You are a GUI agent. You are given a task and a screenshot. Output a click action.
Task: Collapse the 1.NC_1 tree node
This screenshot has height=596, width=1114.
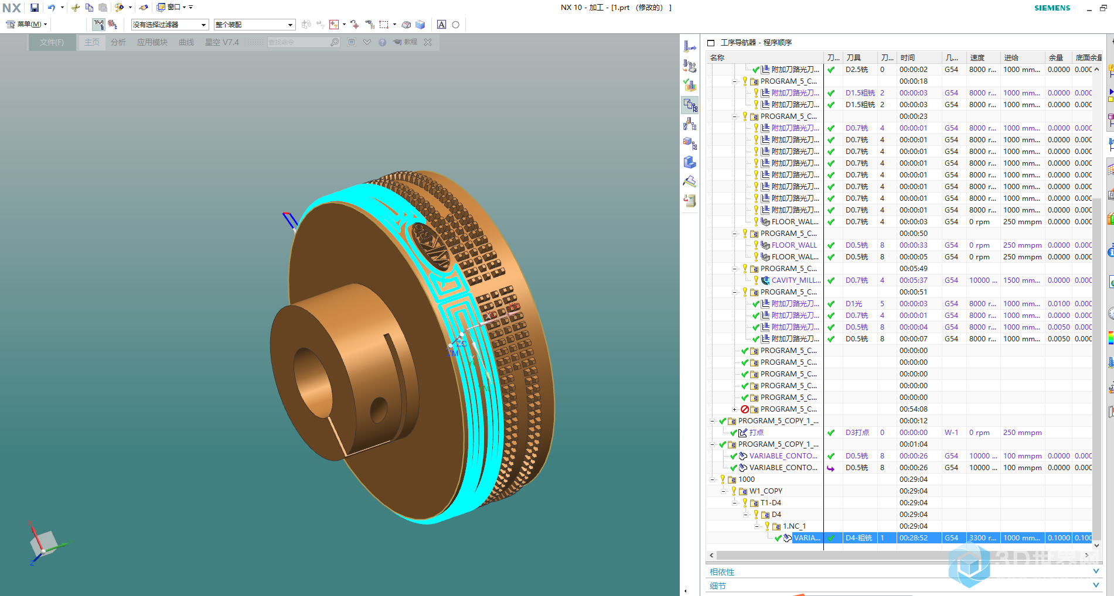[x=757, y=526]
